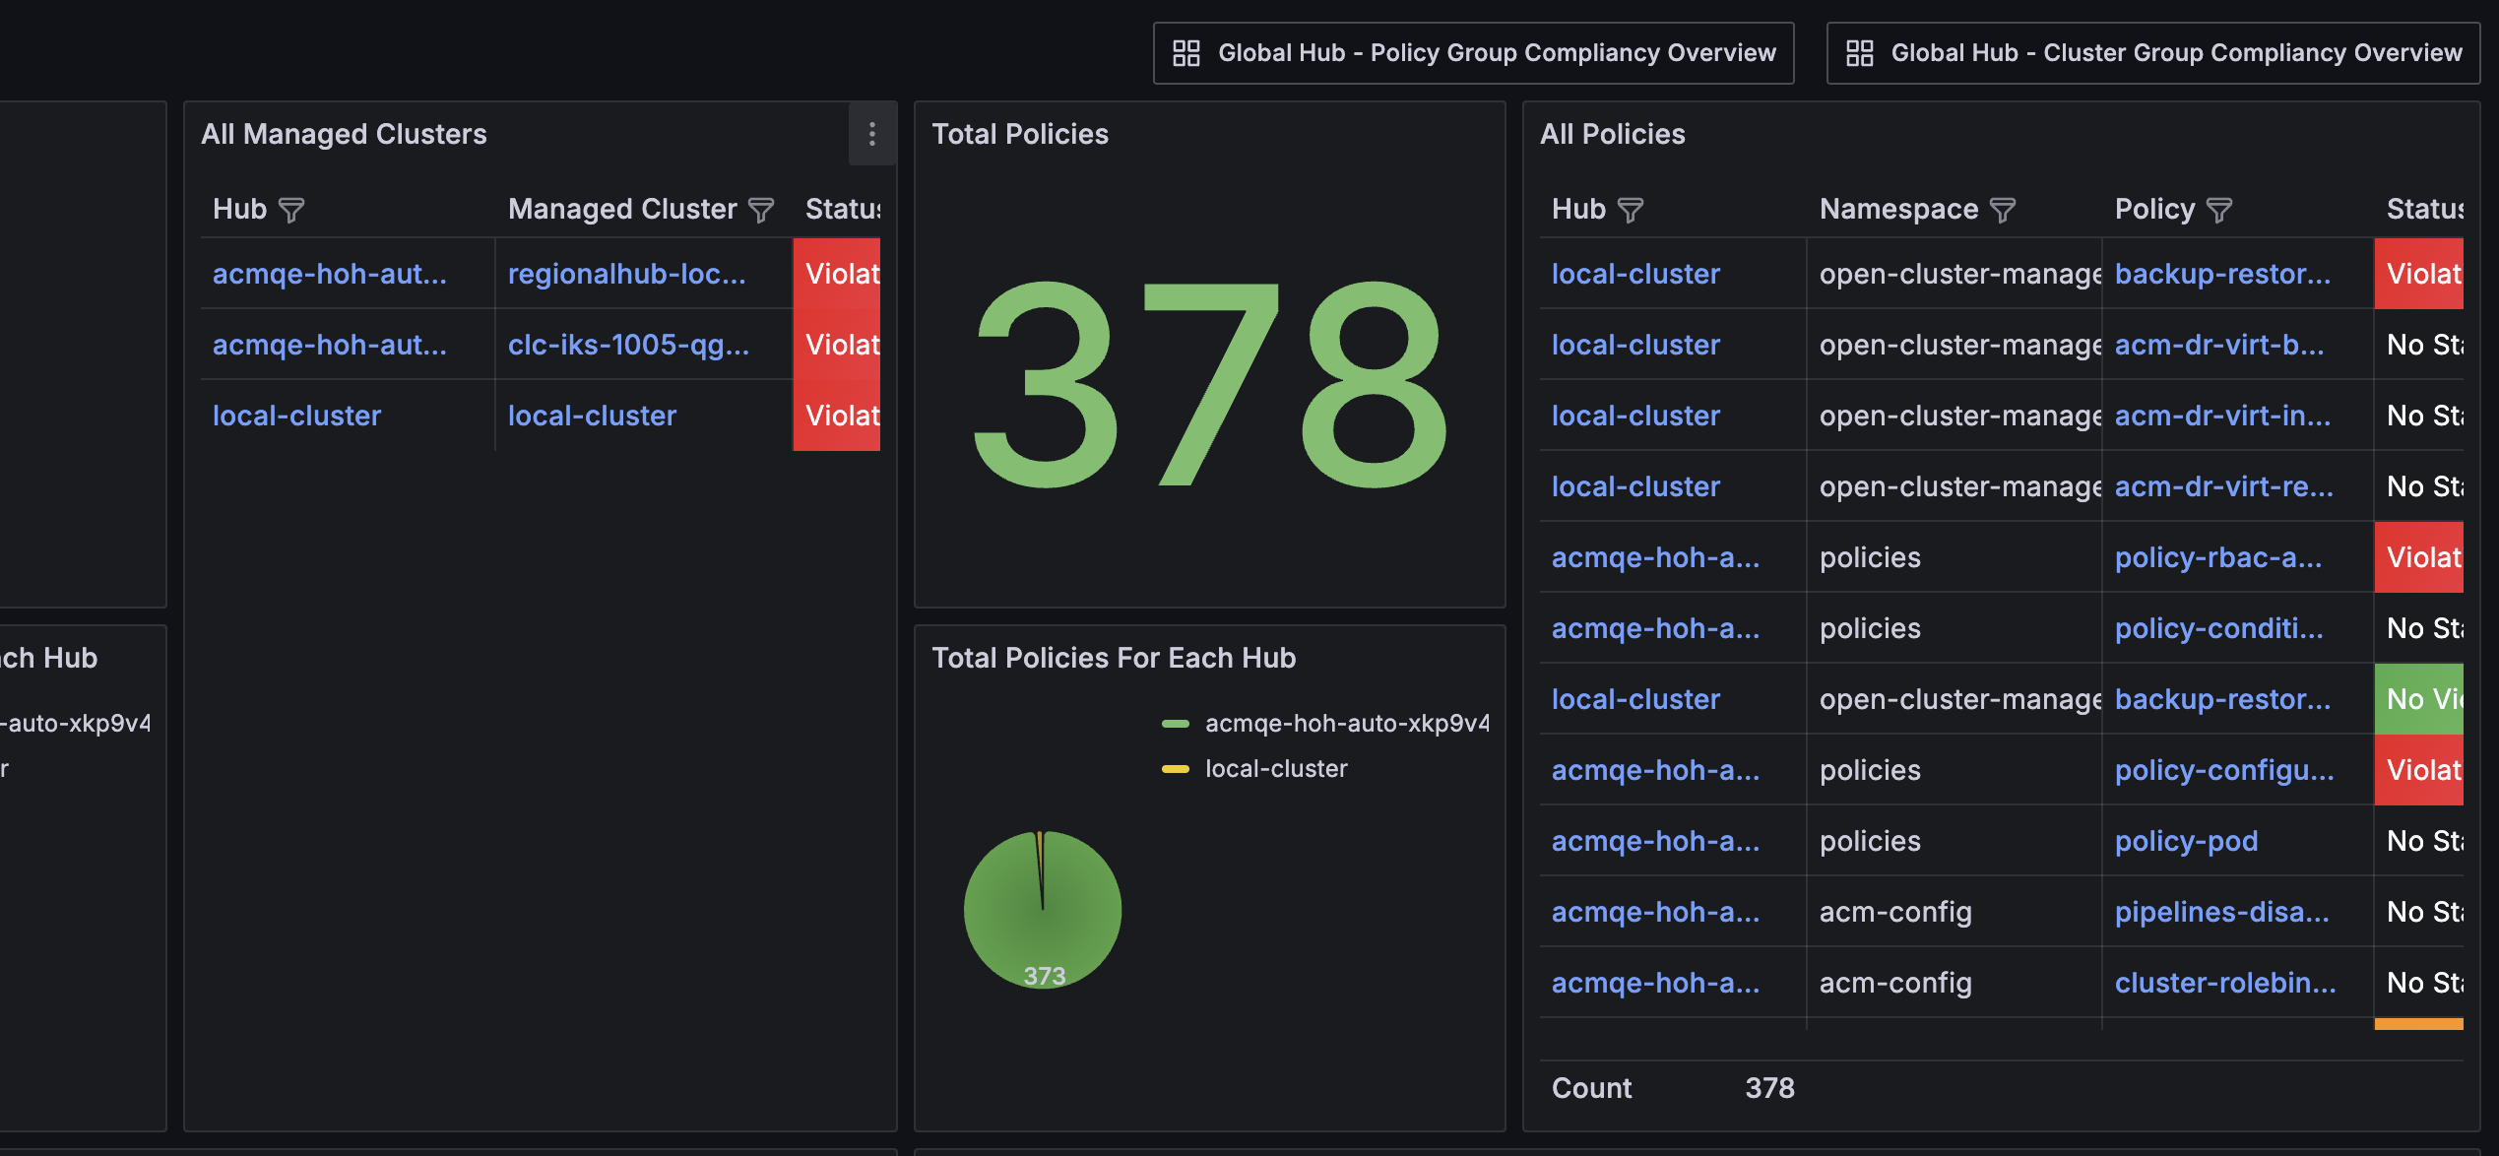Toggle acmqe-hoh-auto-xkp9v4 legend series
This screenshot has height=1156, width=2499.
pyautogui.click(x=1346, y=724)
